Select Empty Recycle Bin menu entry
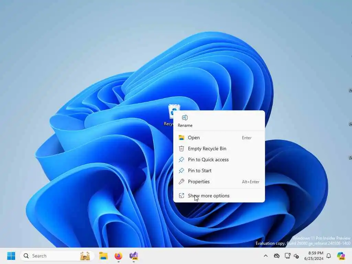352x264 pixels. coord(219,148)
